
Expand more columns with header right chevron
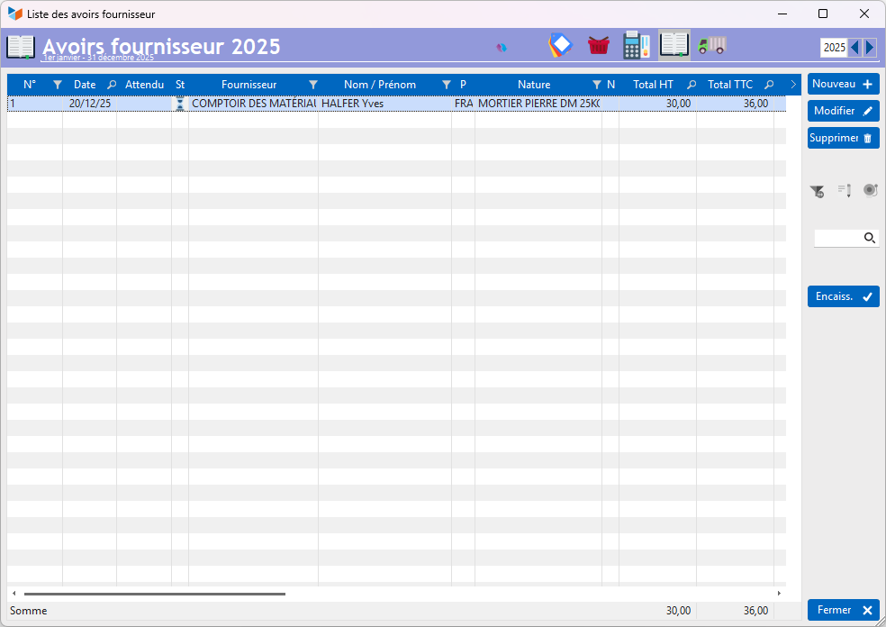point(793,85)
